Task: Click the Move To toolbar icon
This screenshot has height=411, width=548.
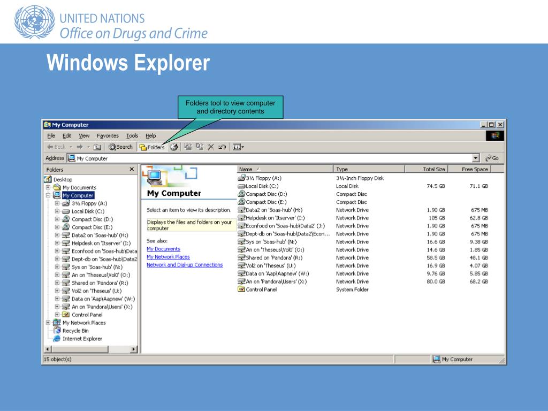Action: [188, 147]
